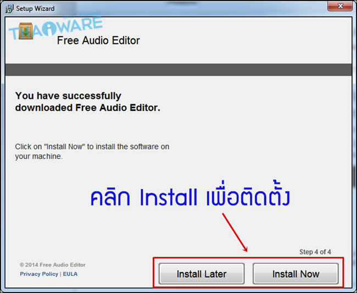357x293 pixels.
Task: Close the Setup Wizard window
Action: tap(340, 6)
